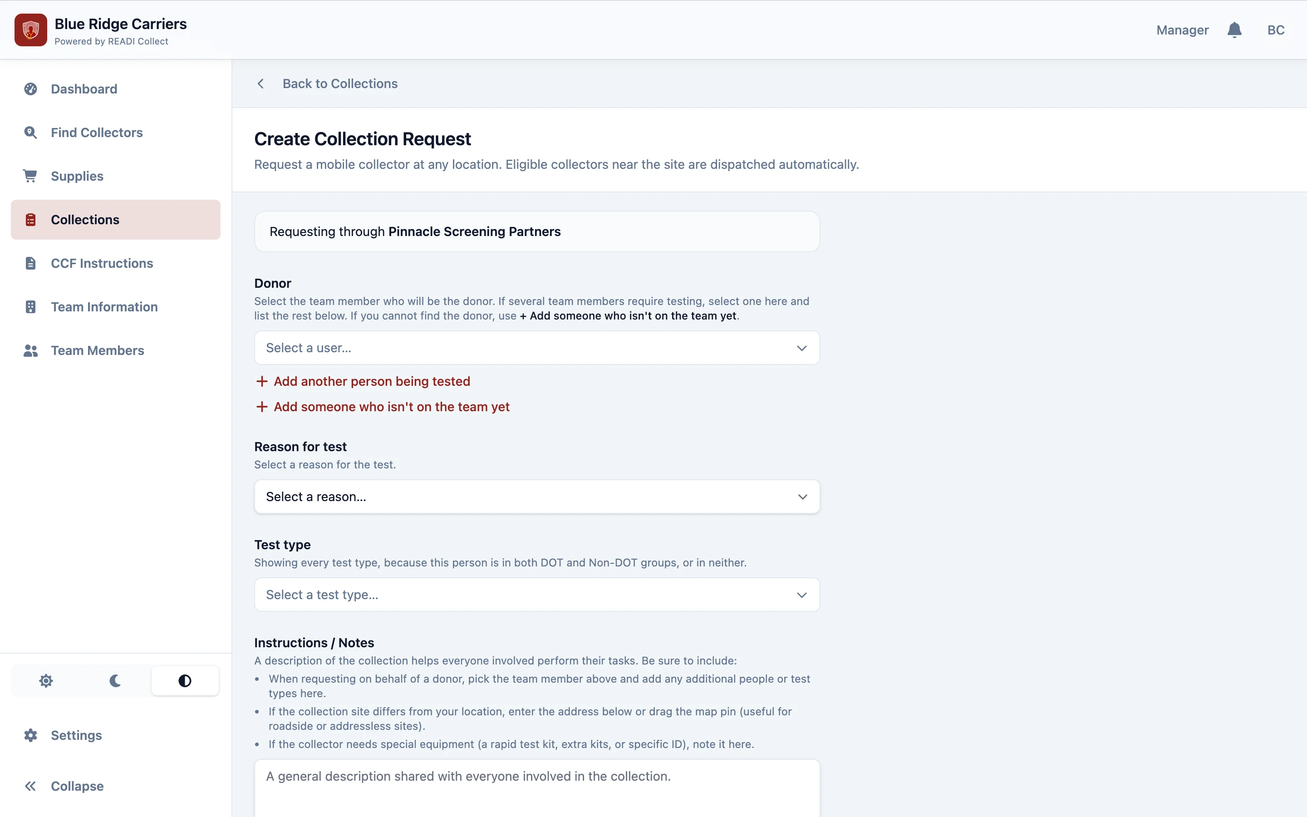
Task: Click the Team Members people icon
Action: [31, 351]
